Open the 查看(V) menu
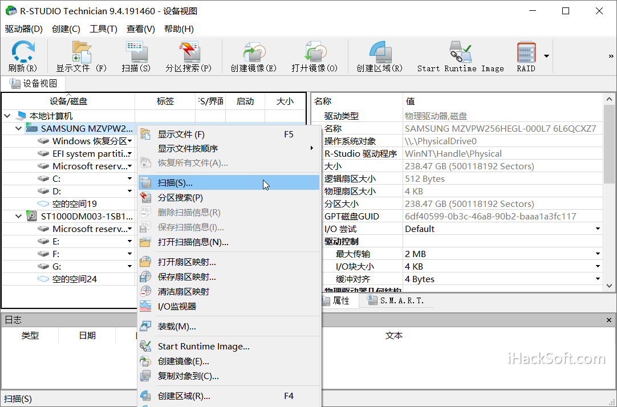 point(140,29)
